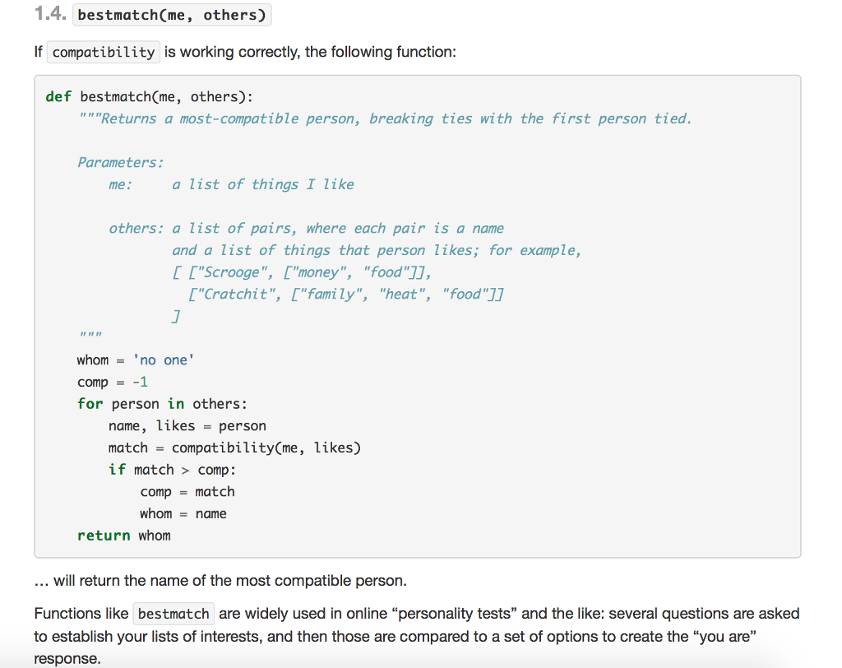Click the compatibility inline code label

(x=103, y=52)
